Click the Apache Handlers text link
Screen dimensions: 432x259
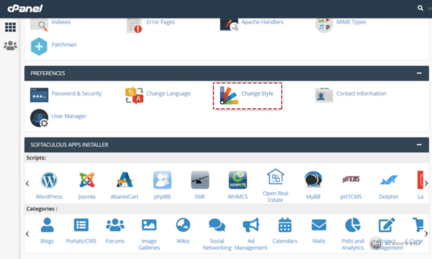point(262,22)
